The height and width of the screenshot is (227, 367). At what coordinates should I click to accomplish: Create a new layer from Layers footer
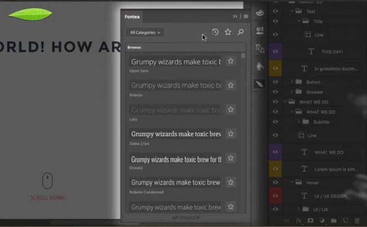(x=346, y=221)
